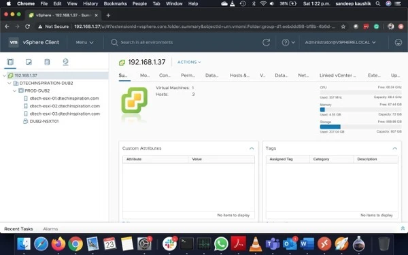The image size is (408, 255).
Task: Sort by the Value column header
Action: [222, 159]
